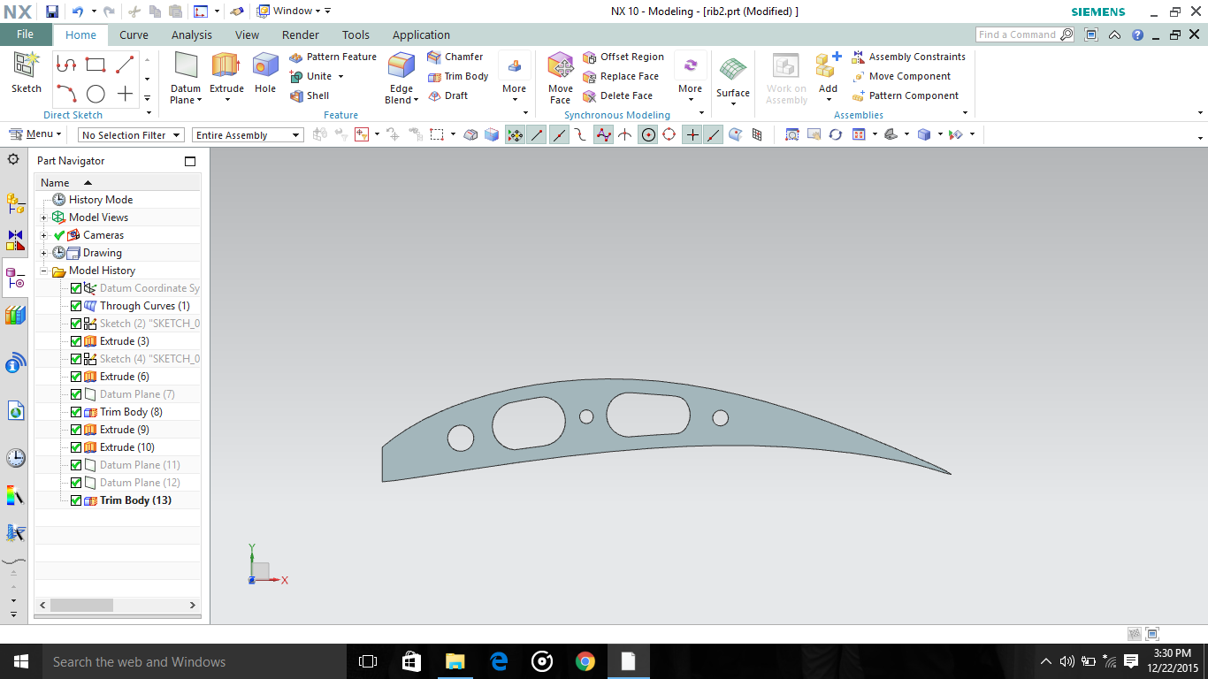Toggle Trim Body (8) checkbox
Image resolution: width=1208 pixels, height=679 pixels.
(76, 412)
